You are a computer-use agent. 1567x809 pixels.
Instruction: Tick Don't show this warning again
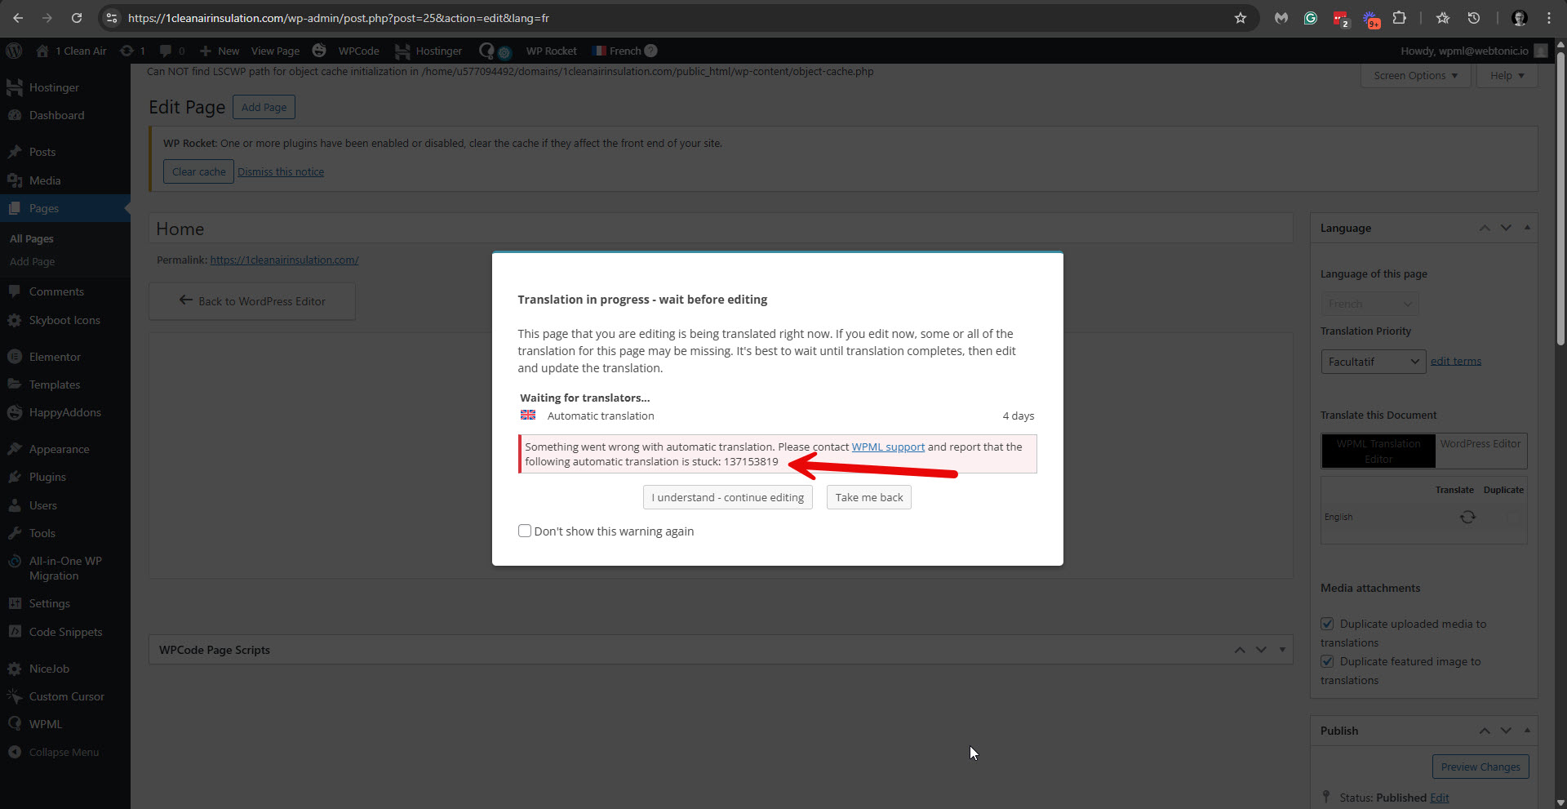tap(525, 531)
